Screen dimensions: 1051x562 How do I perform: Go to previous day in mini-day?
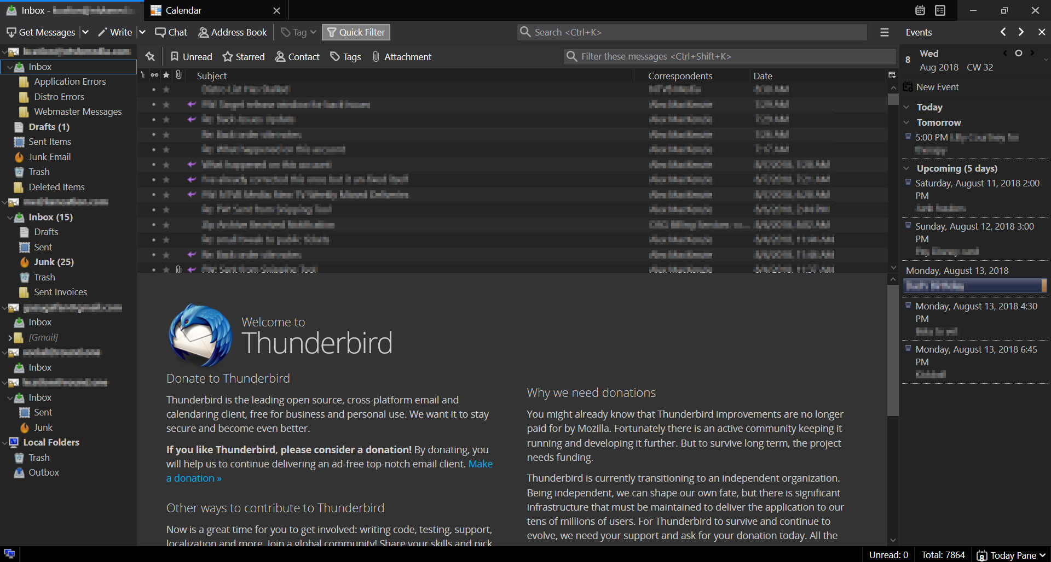pyautogui.click(x=1005, y=53)
